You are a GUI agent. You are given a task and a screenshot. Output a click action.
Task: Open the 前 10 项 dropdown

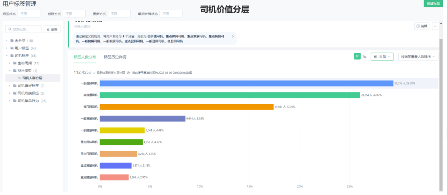(382, 57)
